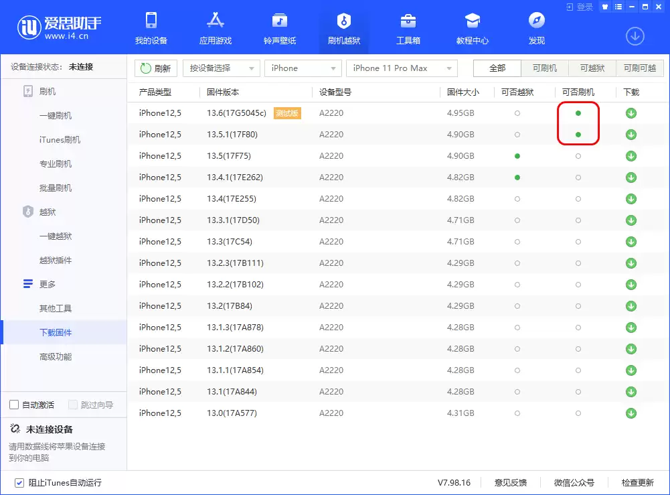This screenshot has height=495, width=670.
Task: Click the 测试版 beta badge
Action: point(287,113)
